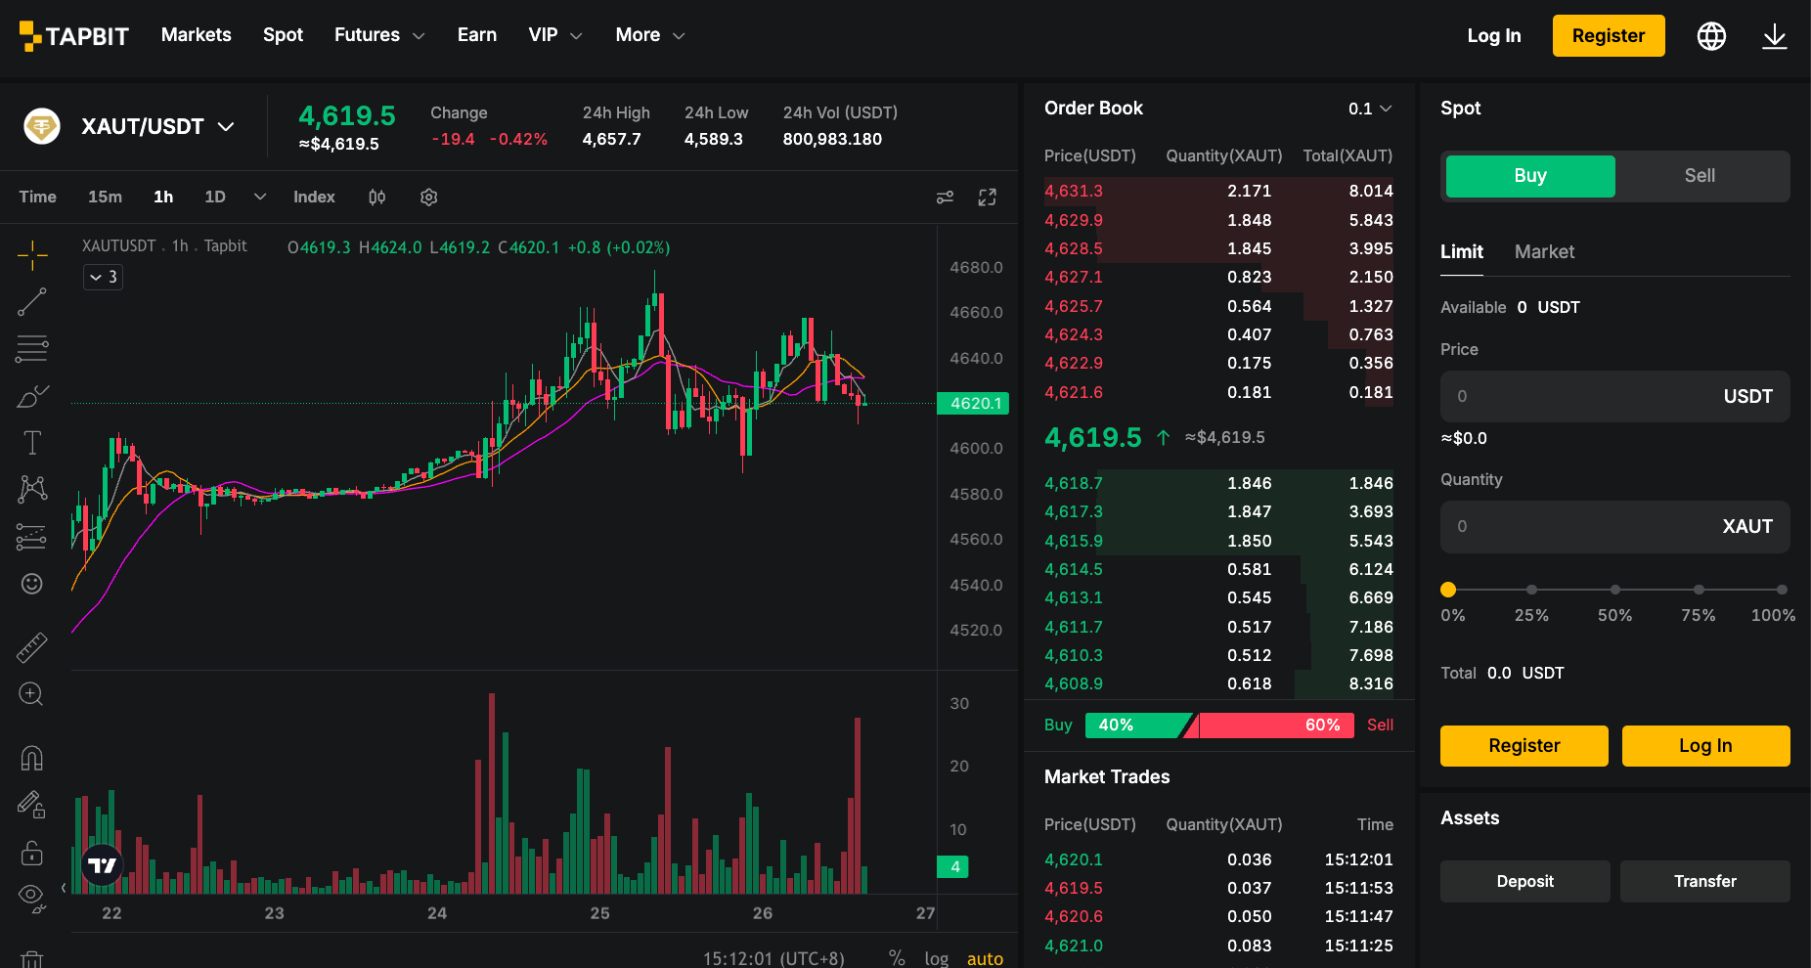Switch to the Market order tab

[x=1544, y=251]
